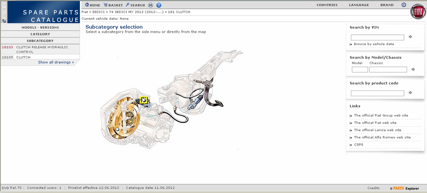Click the Chassis input field
Image resolution: width=427 pixels, height=193 pixels.
pyautogui.click(x=388, y=69)
